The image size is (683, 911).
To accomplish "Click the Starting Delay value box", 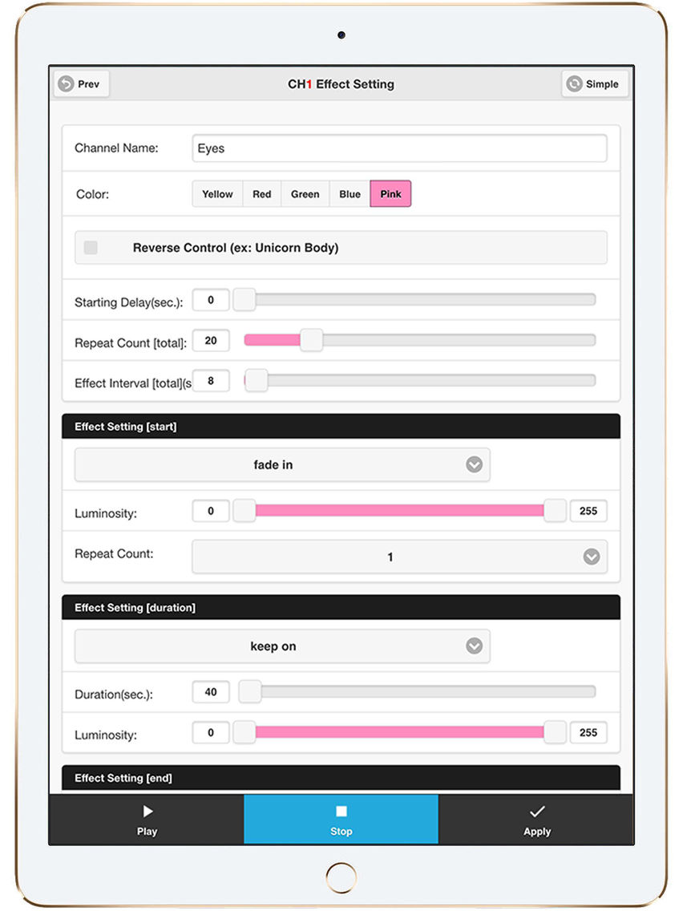I will [x=211, y=300].
